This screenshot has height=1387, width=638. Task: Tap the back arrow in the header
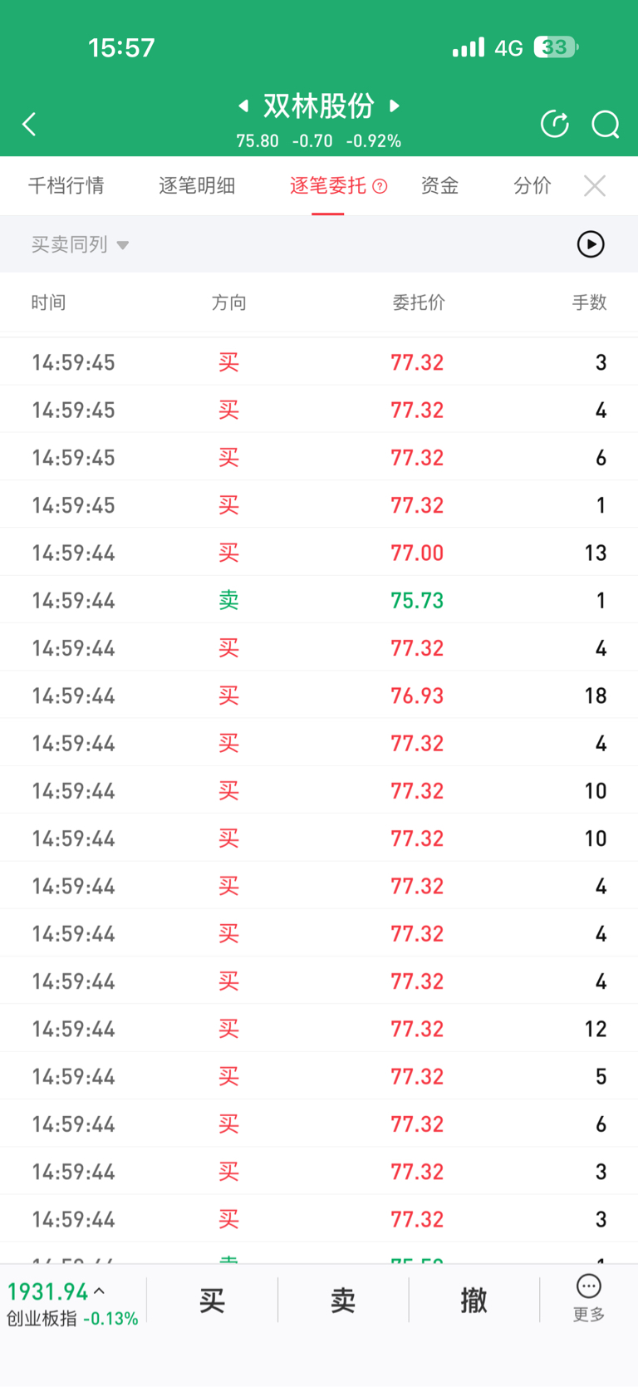click(x=29, y=125)
